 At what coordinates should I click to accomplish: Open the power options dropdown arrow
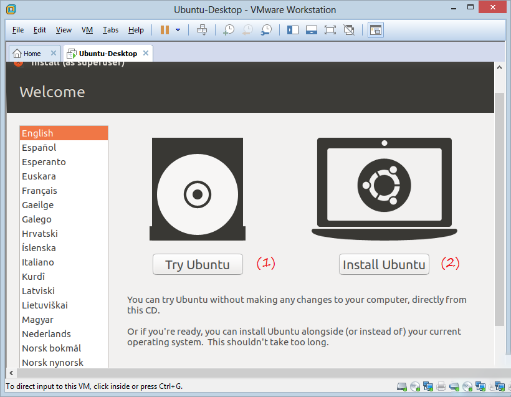[178, 30]
